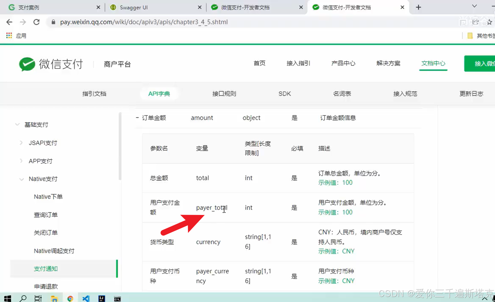
Task: Click the 'payer_currency' variable cell
Action: coord(212,276)
